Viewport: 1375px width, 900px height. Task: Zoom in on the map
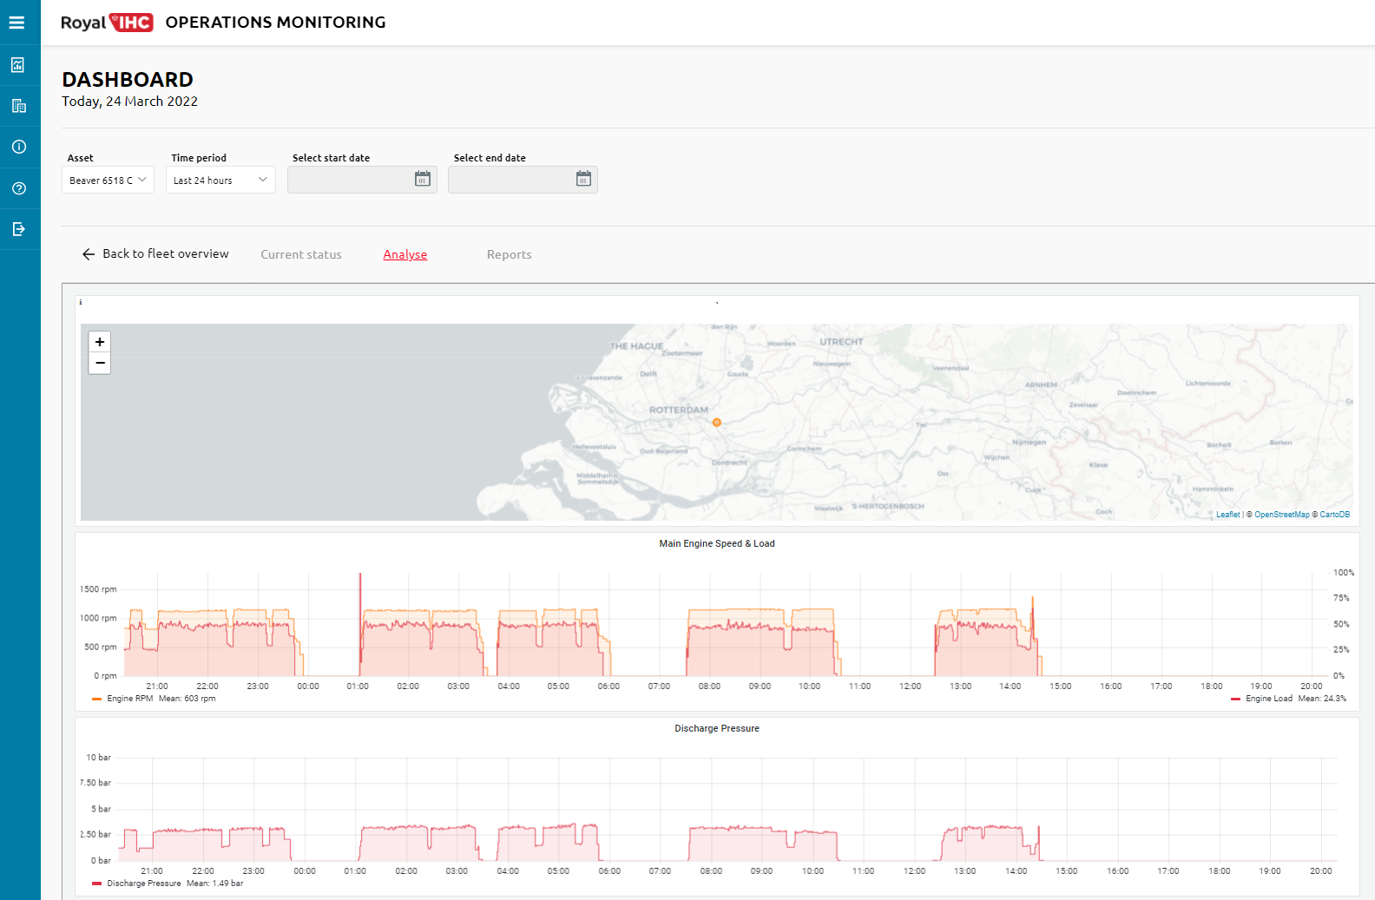coord(100,342)
